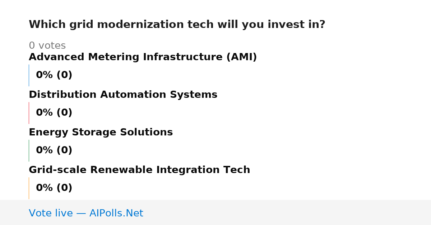
Task: Click the Vote live text in footer
Action: (x=51, y=213)
